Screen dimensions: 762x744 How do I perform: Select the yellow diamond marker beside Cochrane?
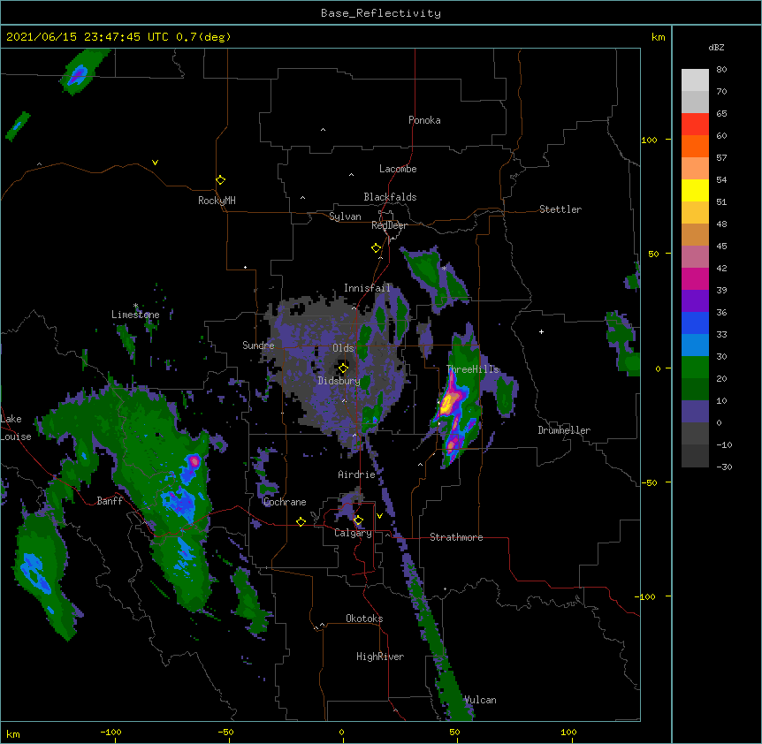[x=301, y=521]
